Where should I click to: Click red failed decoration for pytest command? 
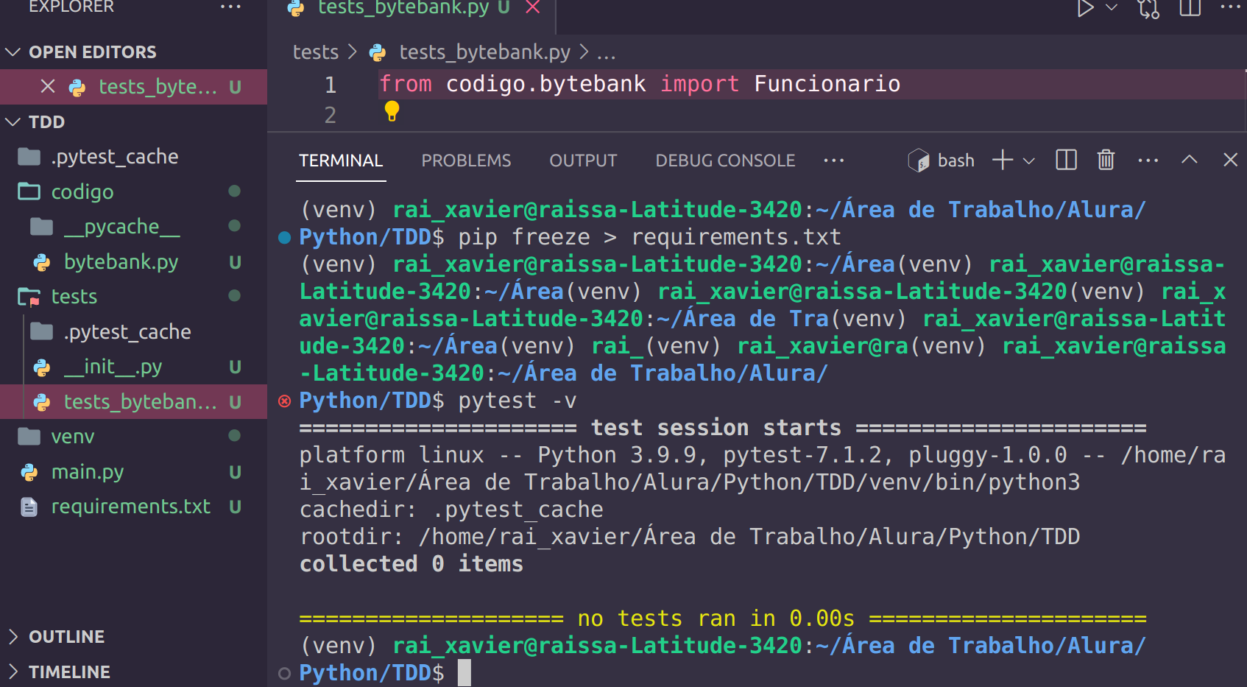284,401
